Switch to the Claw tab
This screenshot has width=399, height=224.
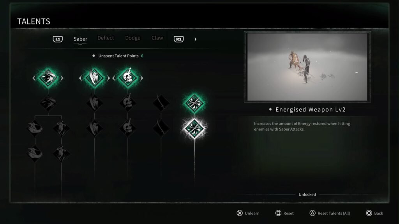pyautogui.click(x=157, y=38)
